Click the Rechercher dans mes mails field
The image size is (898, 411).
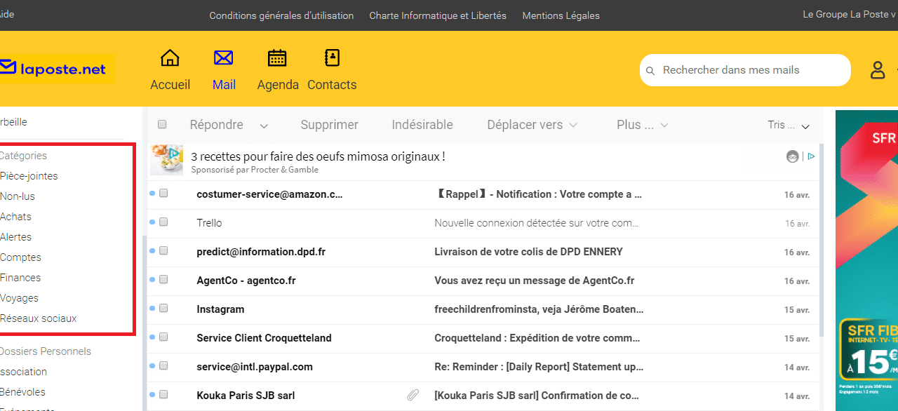(x=751, y=70)
